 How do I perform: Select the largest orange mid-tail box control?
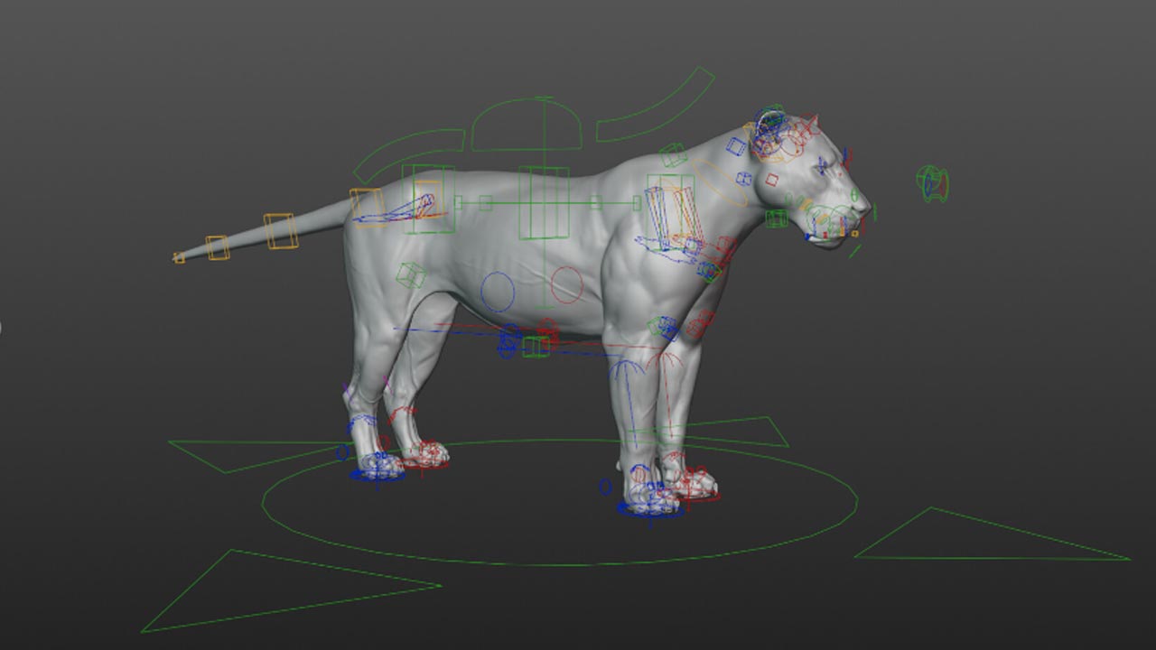[x=279, y=231]
